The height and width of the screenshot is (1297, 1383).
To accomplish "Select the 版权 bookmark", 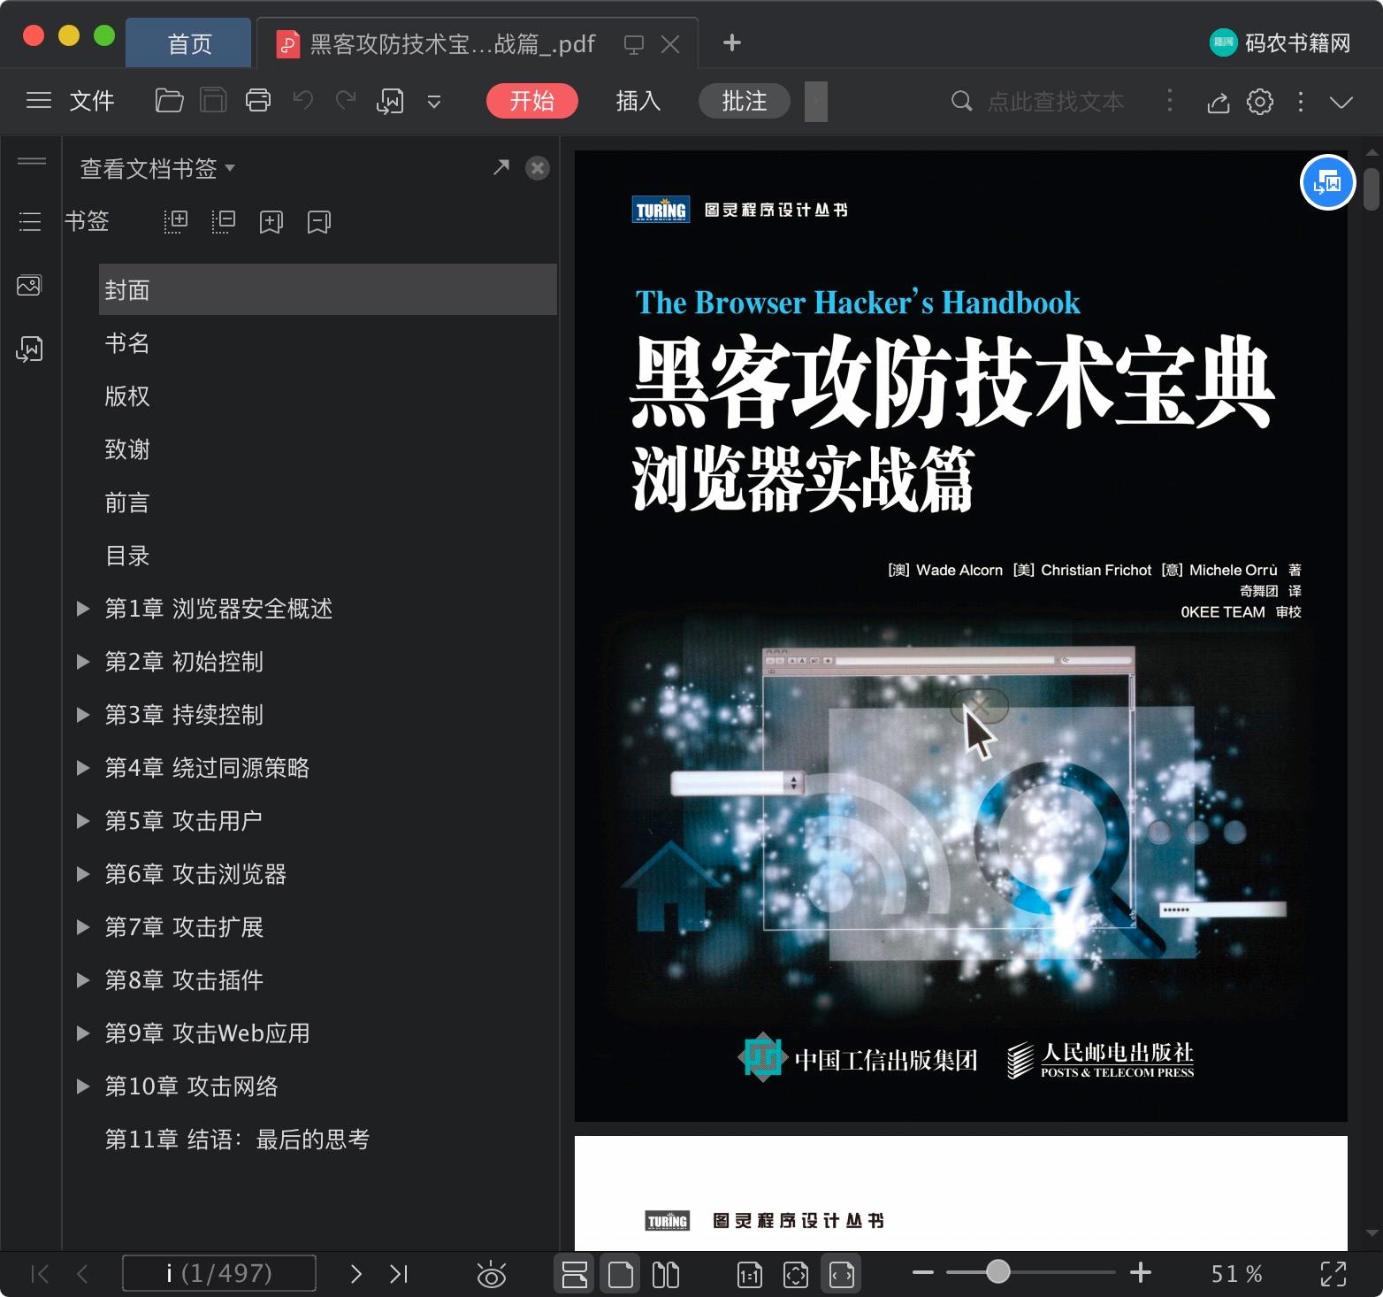I will click(x=127, y=396).
